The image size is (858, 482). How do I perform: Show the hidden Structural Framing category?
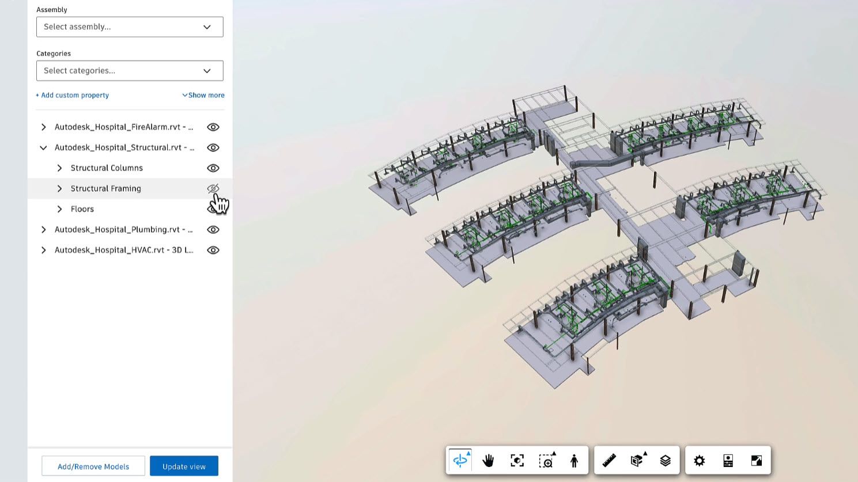click(x=213, y=188)
